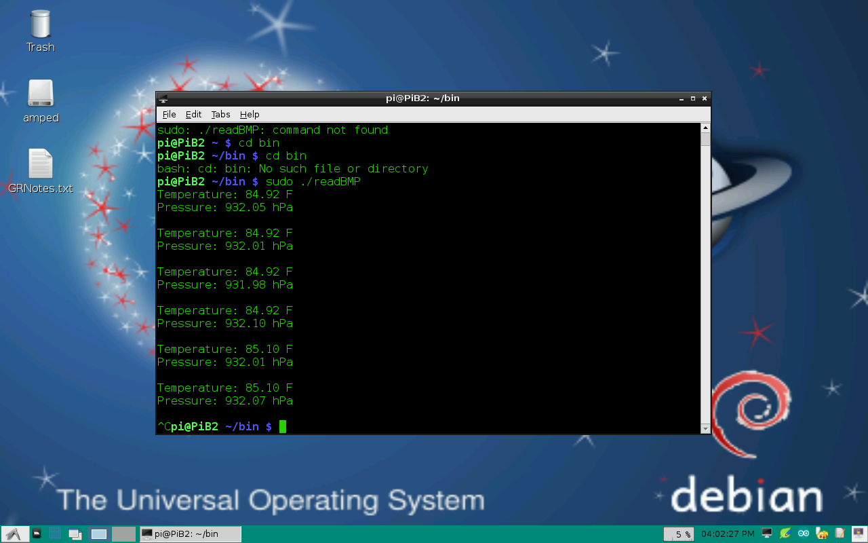Image resolution: width=868 pixels, height=543 pixels.
Task: Select the Trash desktop icon
Action: pyautogui.click(x=41, y=31)
